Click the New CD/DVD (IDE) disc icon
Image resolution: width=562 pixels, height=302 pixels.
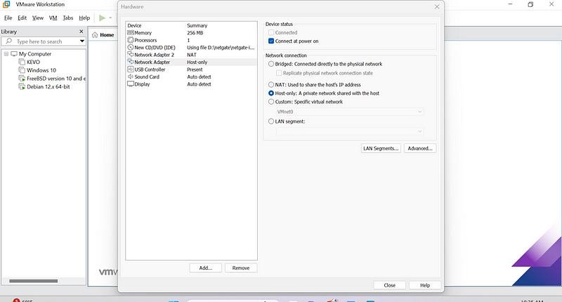(131, 47)
